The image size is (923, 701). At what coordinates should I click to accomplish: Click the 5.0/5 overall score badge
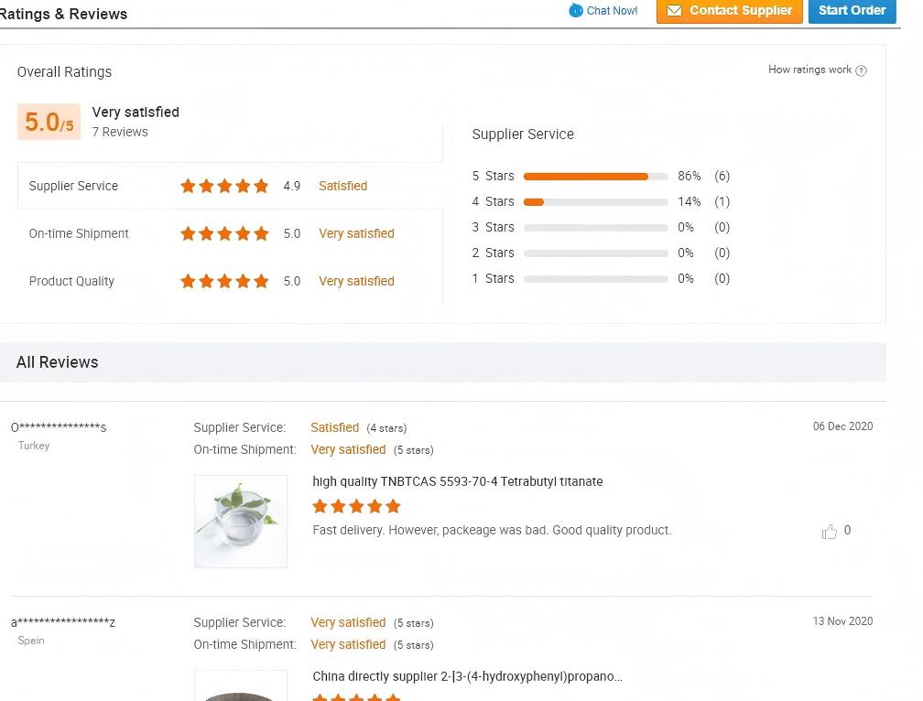coord(49,122)
